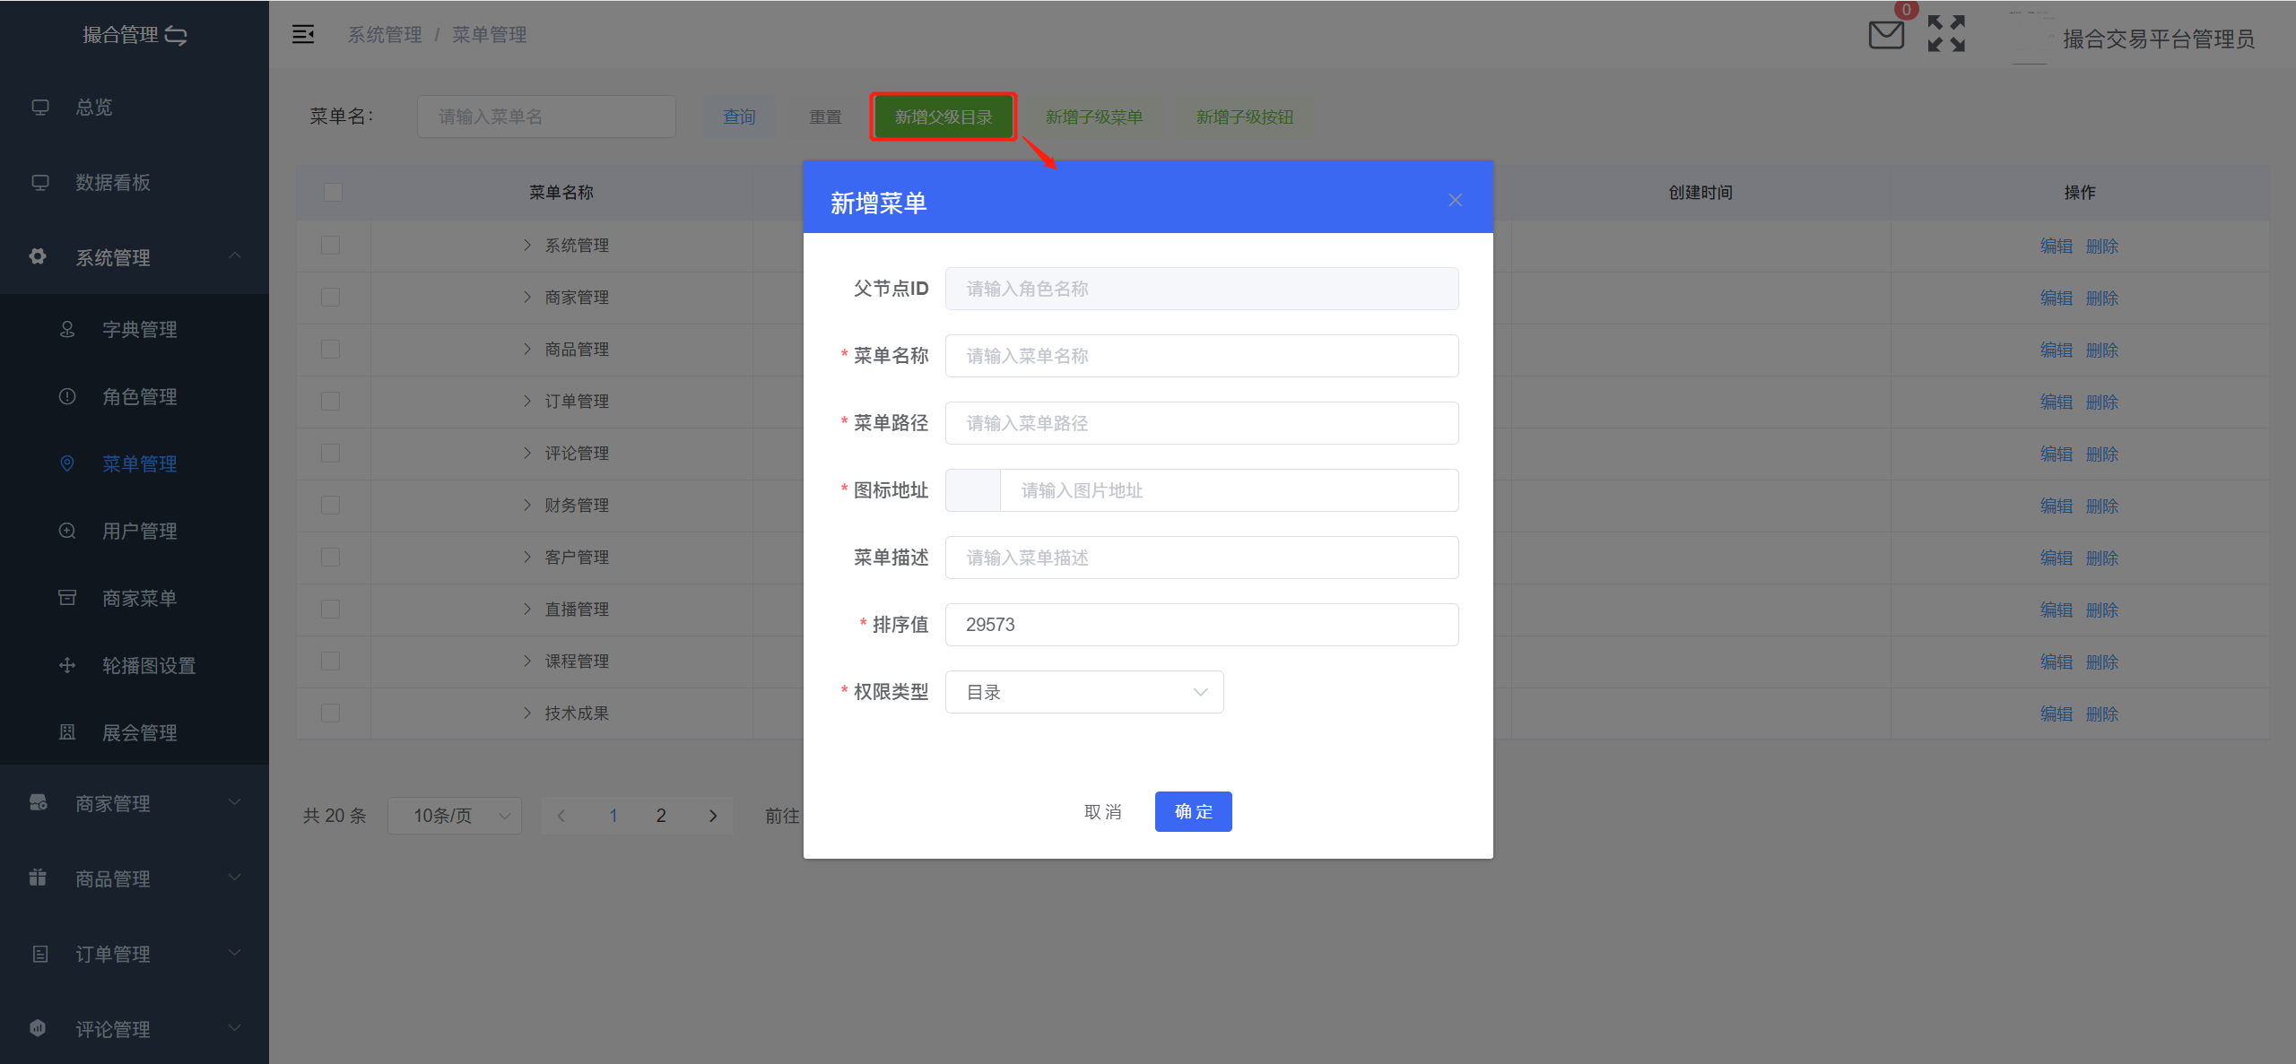
Task: Check the select-all checkbox in the table header
Action: pos(333,193)
